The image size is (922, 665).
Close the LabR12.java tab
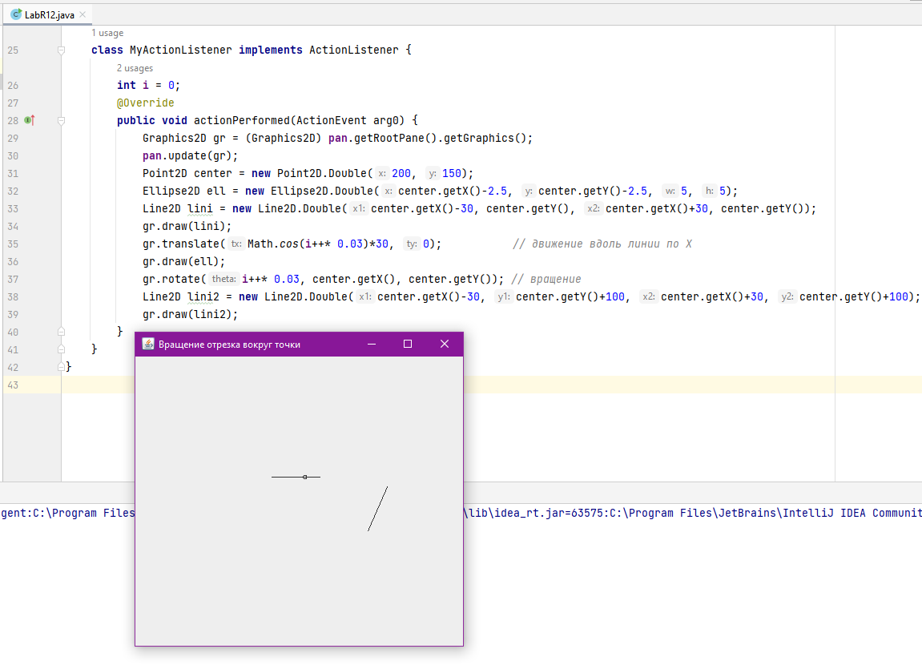tap(83, 14)
